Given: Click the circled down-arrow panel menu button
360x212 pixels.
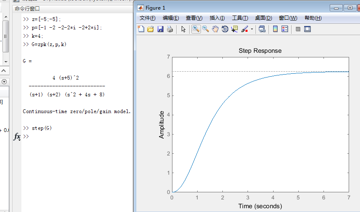Looking at the screenshot, I should (x=4, y=82).
